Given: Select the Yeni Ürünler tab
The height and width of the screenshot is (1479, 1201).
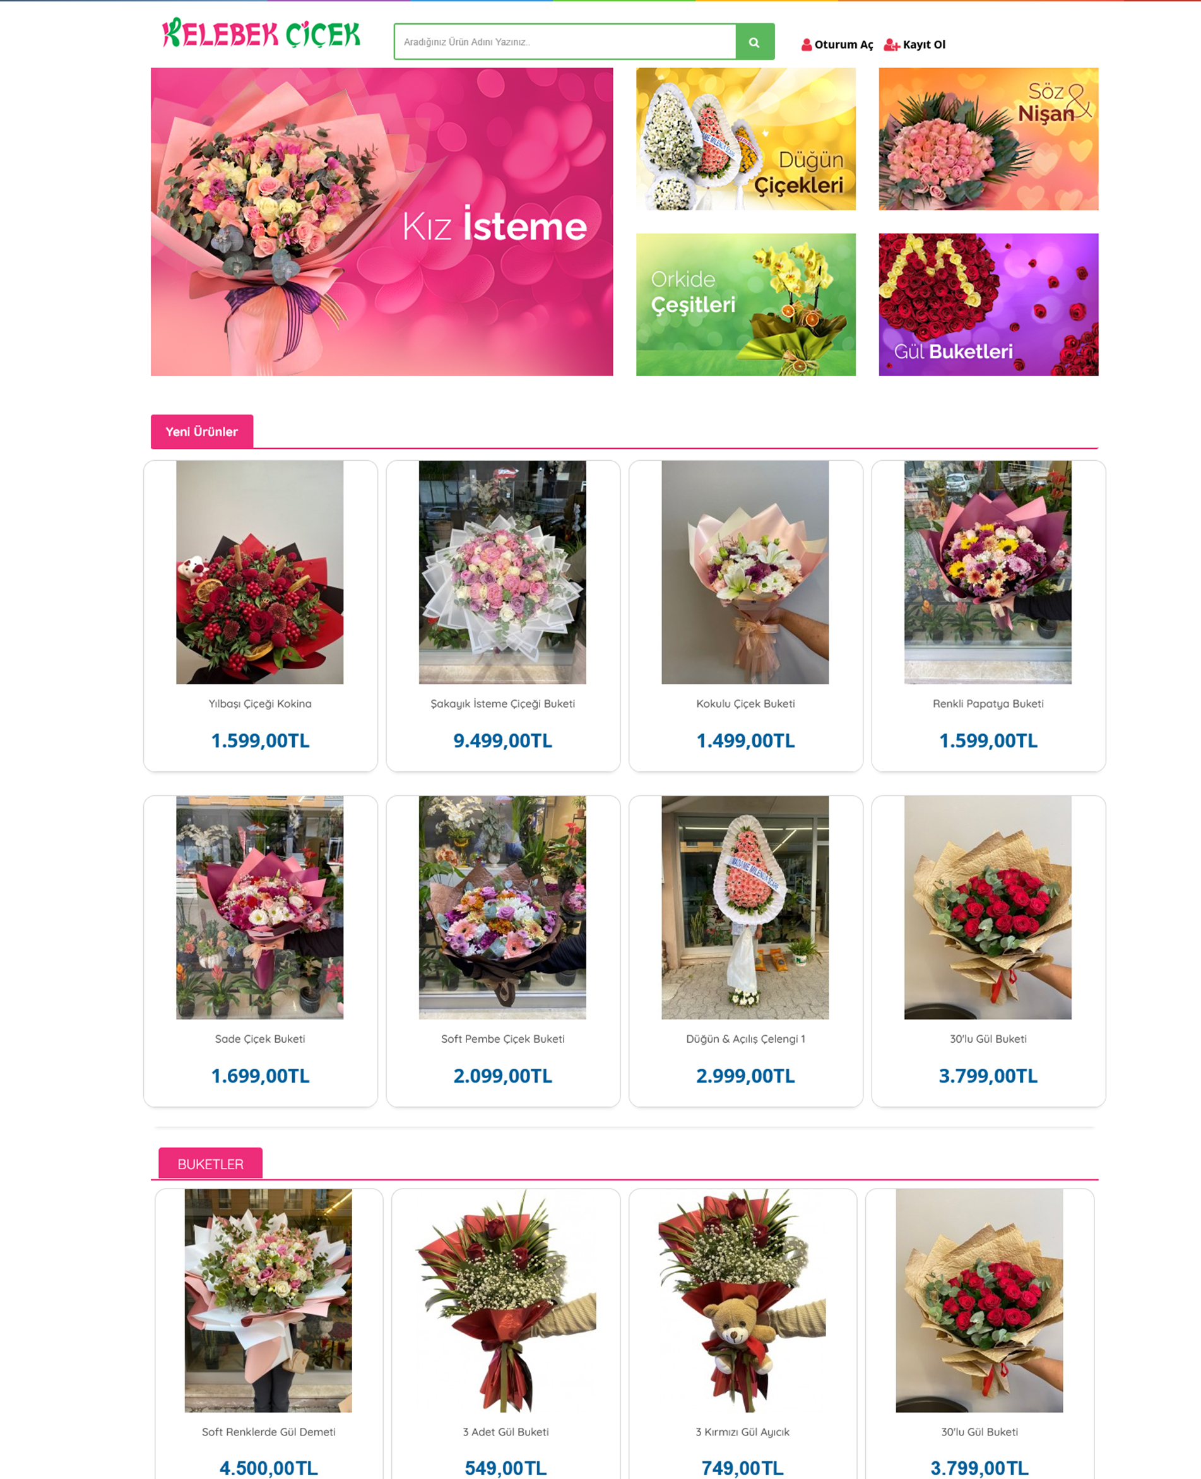Looking at the screenshot, I should click(x=202, y=432).
